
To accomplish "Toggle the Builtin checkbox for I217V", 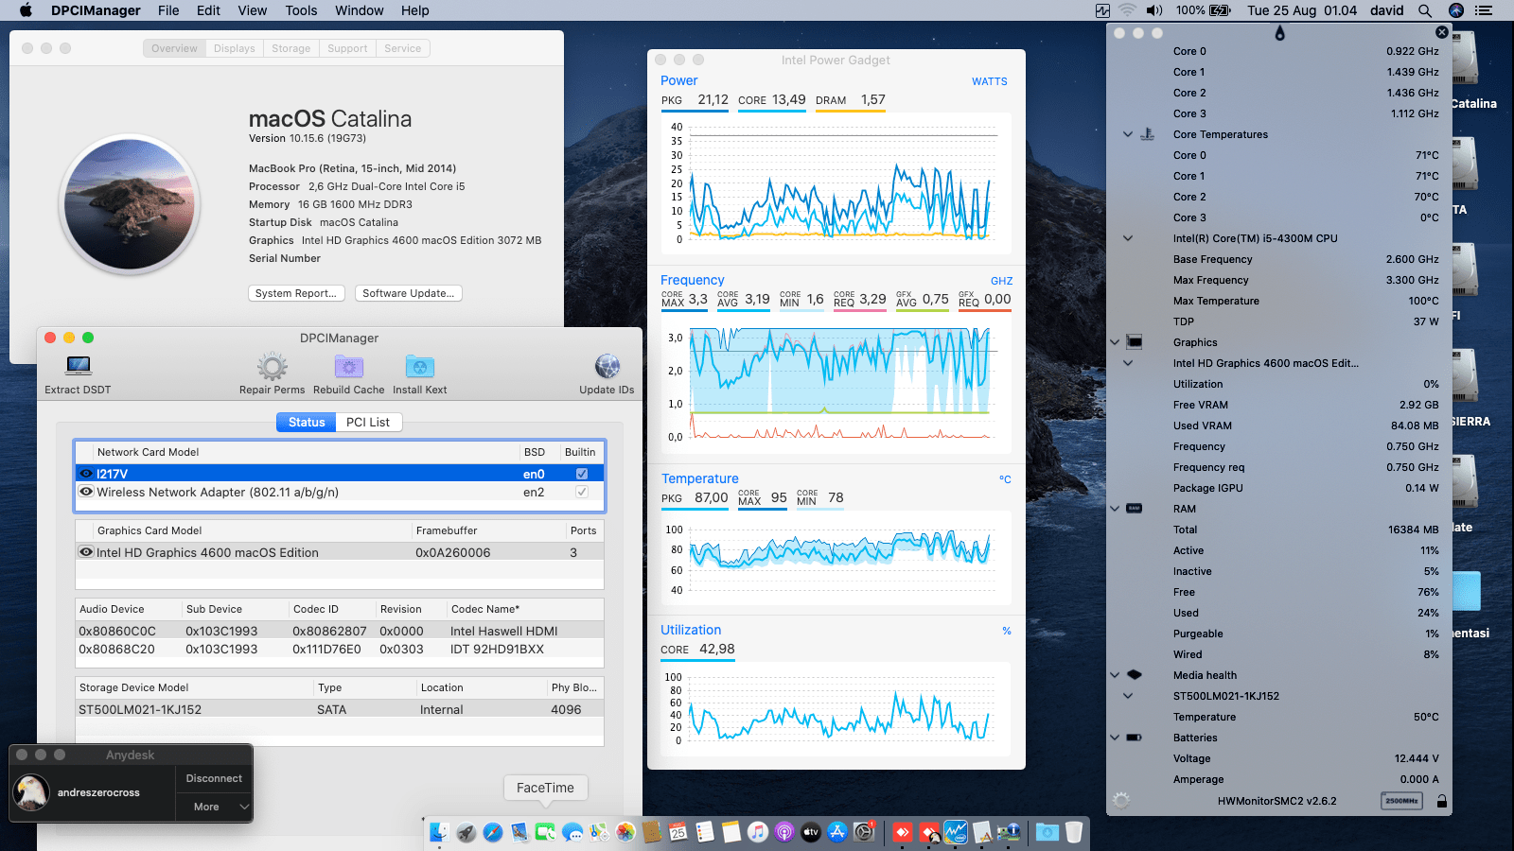I will tap(582, 474).
